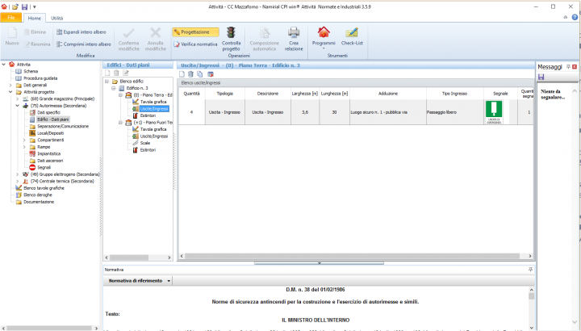
Task: Switch to Verifica normativa mode
Action: coord(194,44)
